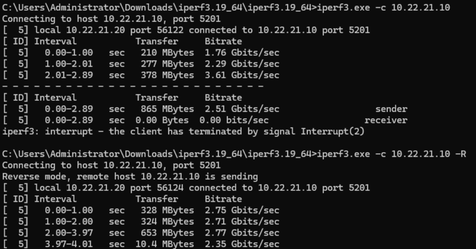This screenshot has height=249, width=476.
Task: Click the 378 MBytes transfer value
Action: pyautogui.click(x=167, y=75)
